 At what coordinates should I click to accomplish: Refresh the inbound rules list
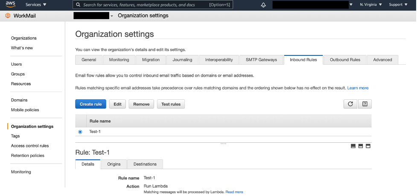(x=350, y=104)
